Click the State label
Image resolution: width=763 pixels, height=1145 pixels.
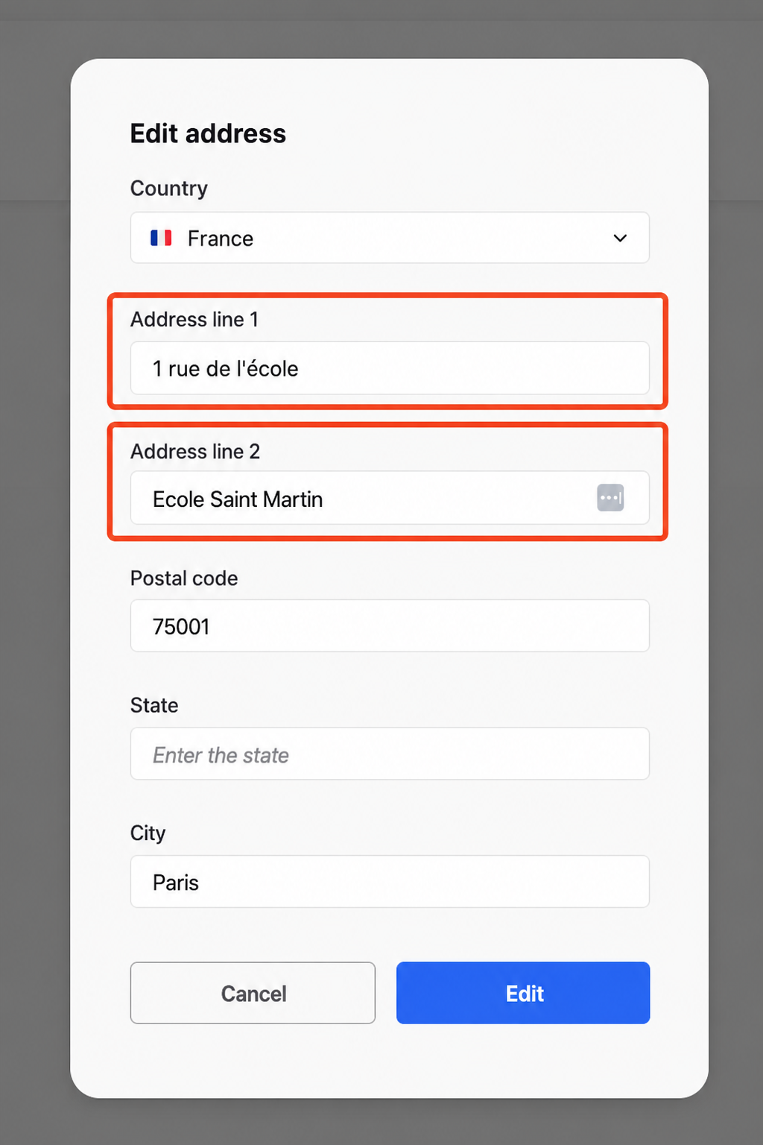click(154, 706)
